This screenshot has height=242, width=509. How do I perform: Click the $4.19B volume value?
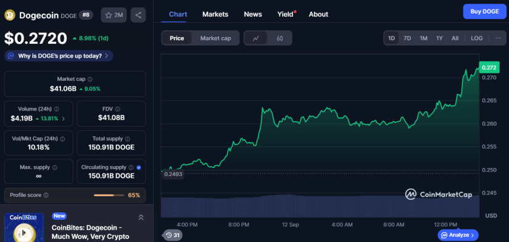click(x=22, y=119)
